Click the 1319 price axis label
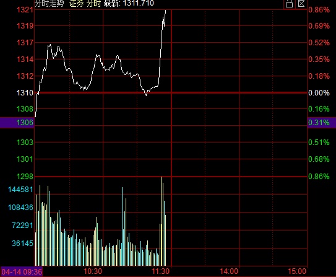This screenshot has height=277, width=336. coord(25,26)
